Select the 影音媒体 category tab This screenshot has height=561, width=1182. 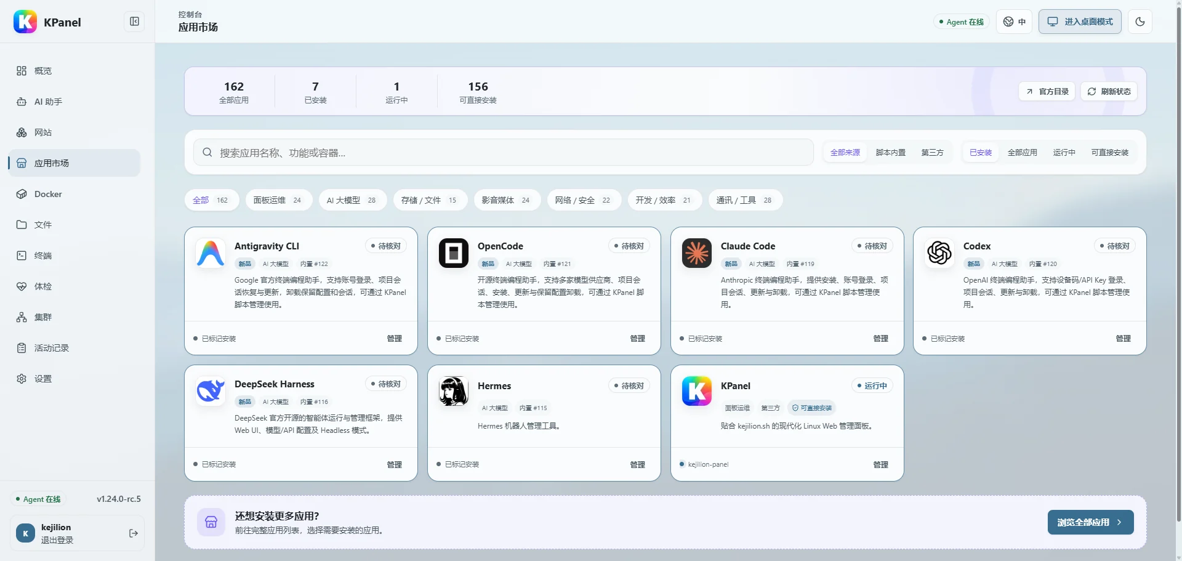pos(507,200)
